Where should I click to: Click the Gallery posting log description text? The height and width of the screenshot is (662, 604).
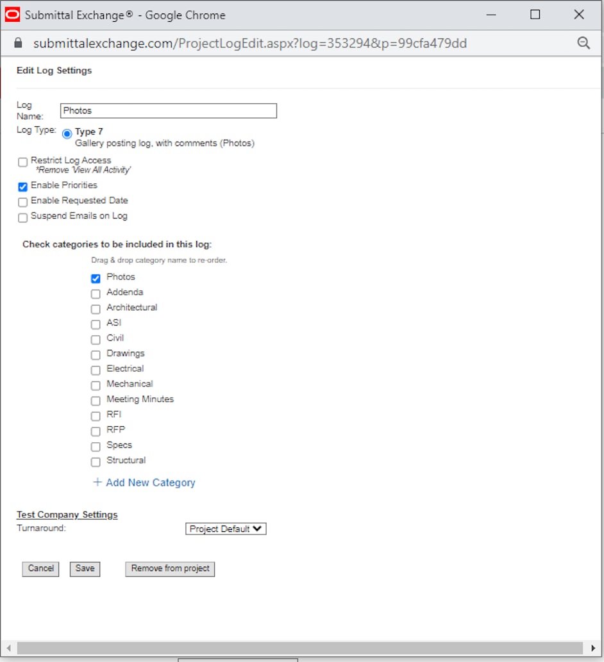[165, 143]
